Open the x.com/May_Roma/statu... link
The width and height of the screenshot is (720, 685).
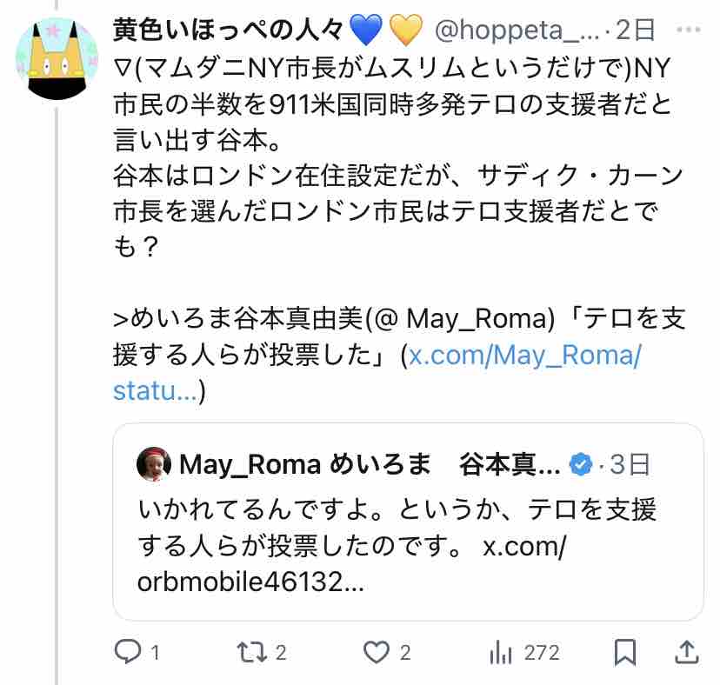[377, 373]
